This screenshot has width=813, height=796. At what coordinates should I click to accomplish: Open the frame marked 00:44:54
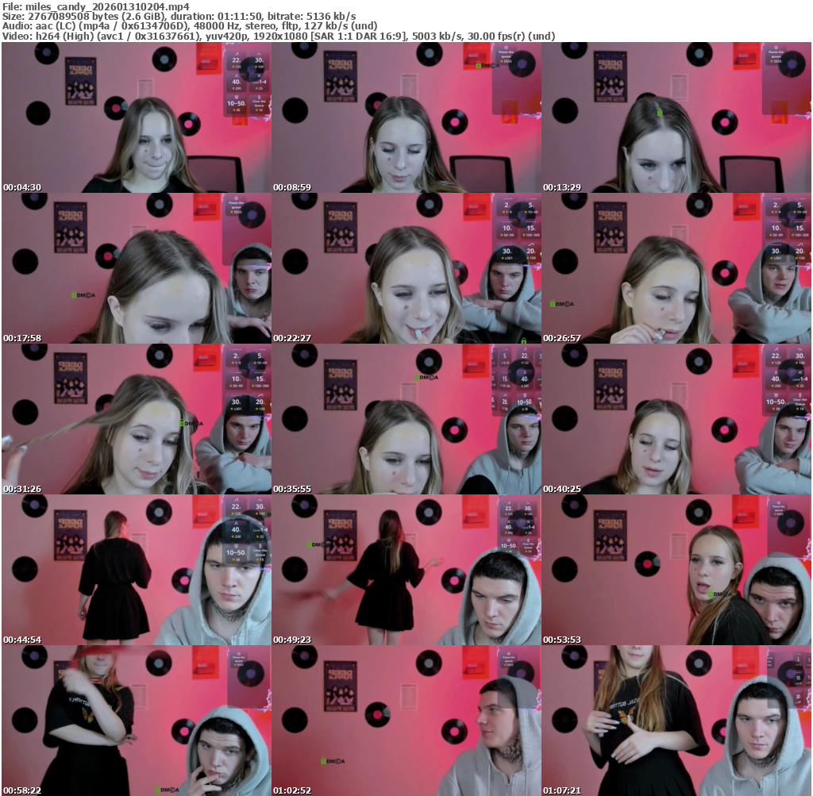(137, 570)
